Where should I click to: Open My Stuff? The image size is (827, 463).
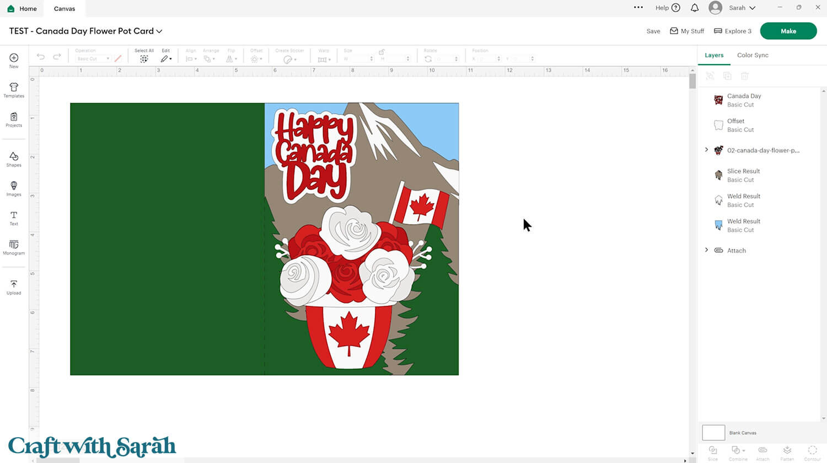[x=687, y=31]
